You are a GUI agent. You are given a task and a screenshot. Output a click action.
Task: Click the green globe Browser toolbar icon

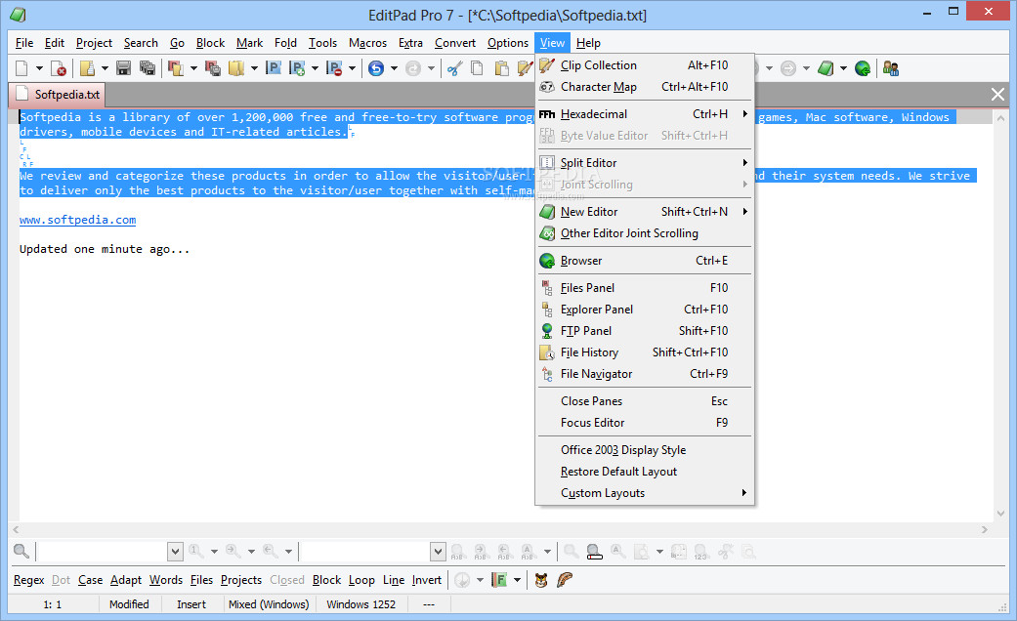tap(862, 68)
